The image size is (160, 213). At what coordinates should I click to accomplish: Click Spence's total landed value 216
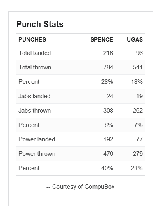tap(108, 53)
